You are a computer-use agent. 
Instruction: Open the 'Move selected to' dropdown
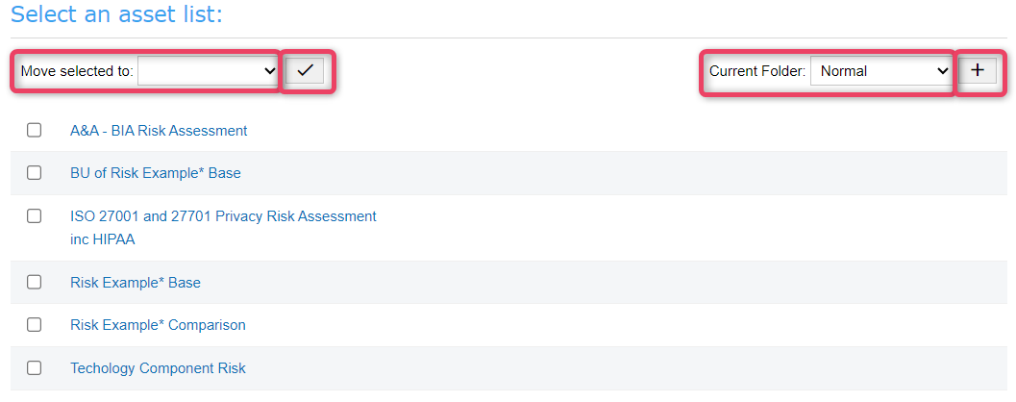pyautogui.click(x=209, y=71)
